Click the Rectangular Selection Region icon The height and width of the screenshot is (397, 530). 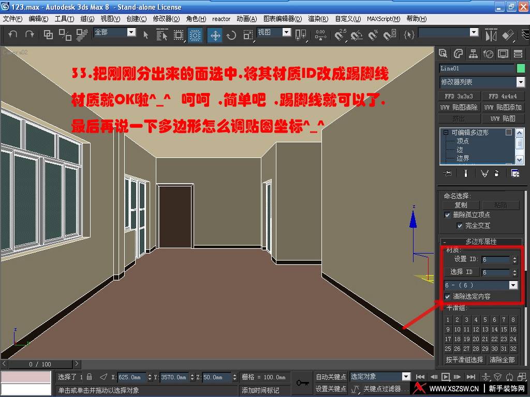[179, 35]
